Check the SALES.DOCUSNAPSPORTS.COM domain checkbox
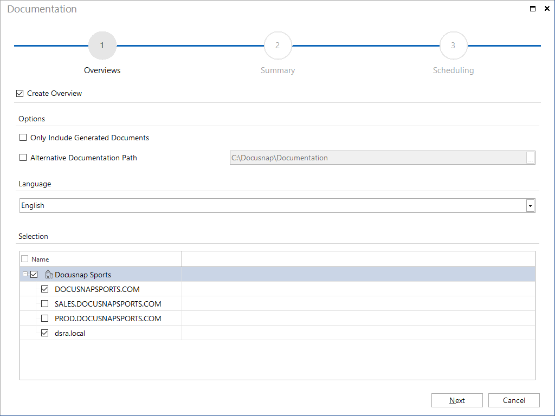This screenshot has height=416, width=555. [44, 304]
